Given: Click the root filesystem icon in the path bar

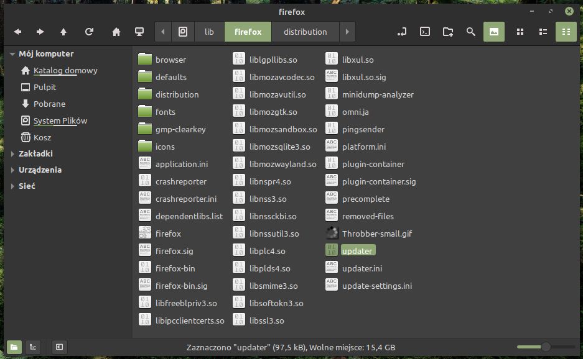Looking at the screenshot, I should click(183, 32).
